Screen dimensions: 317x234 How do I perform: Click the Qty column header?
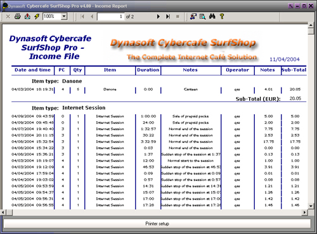coord(77,70)
